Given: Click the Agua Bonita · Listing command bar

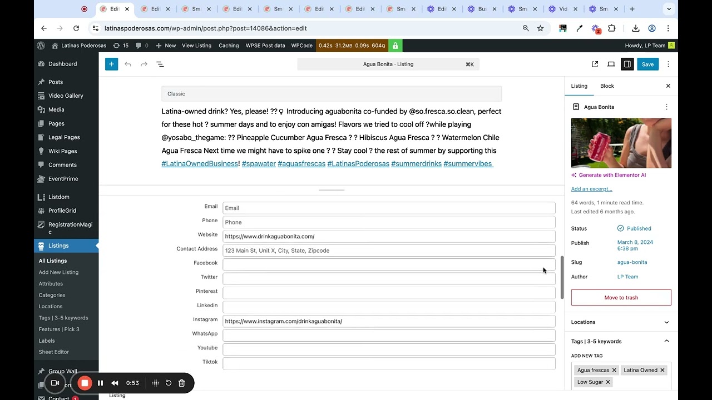Looking at the screenshot, I should click(x=388, y=64).
